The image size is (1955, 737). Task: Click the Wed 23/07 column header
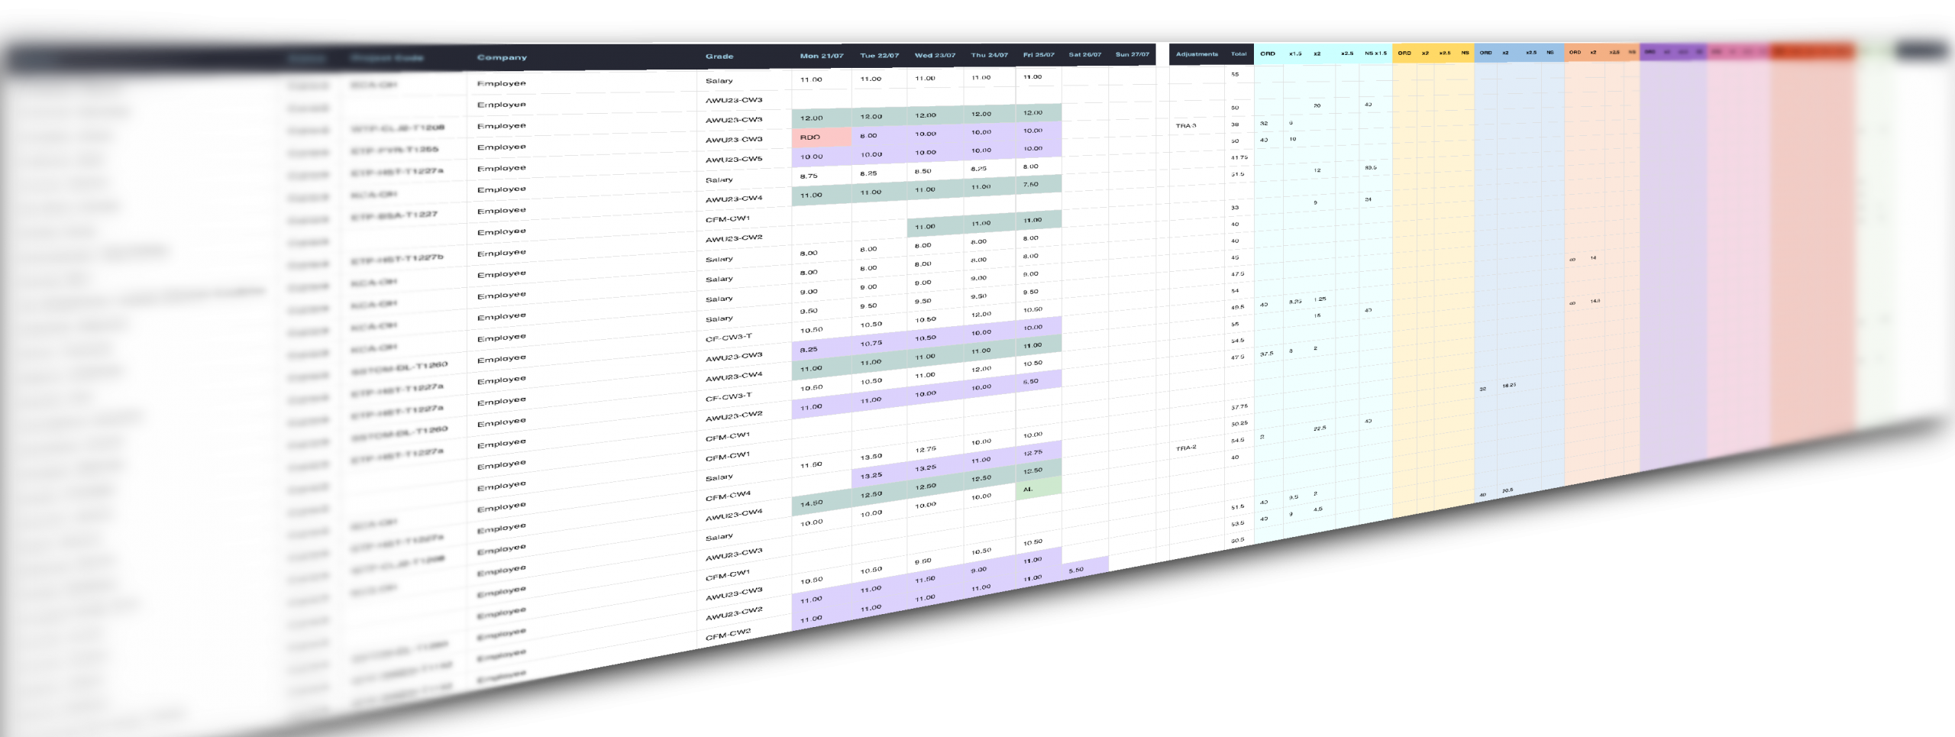coord(935,55)
